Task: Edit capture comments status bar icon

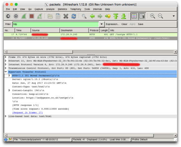Action: (10, 140)
